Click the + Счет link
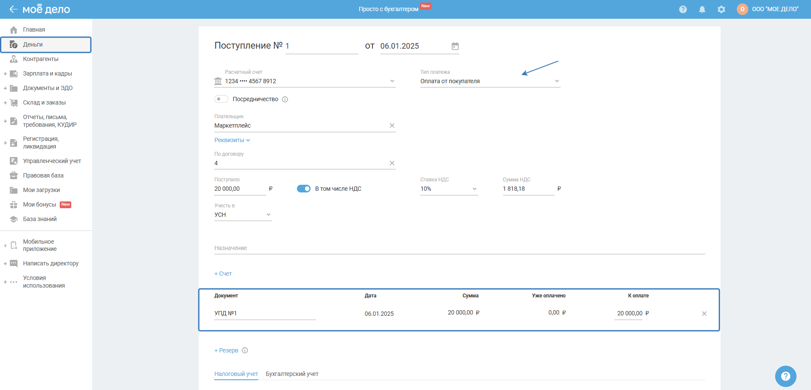The image size is (811, 390). click(x=223, y=274)
